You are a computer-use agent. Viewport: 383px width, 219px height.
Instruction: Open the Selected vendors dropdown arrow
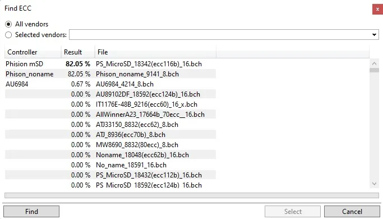coord(374,35)
